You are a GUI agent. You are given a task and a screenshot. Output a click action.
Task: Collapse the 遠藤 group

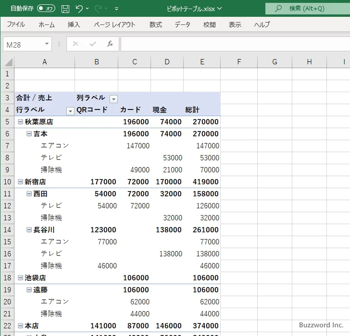coord(29,289)
